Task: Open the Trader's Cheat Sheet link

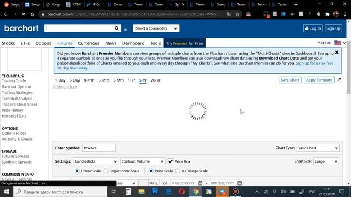Action: pos(20,105)
